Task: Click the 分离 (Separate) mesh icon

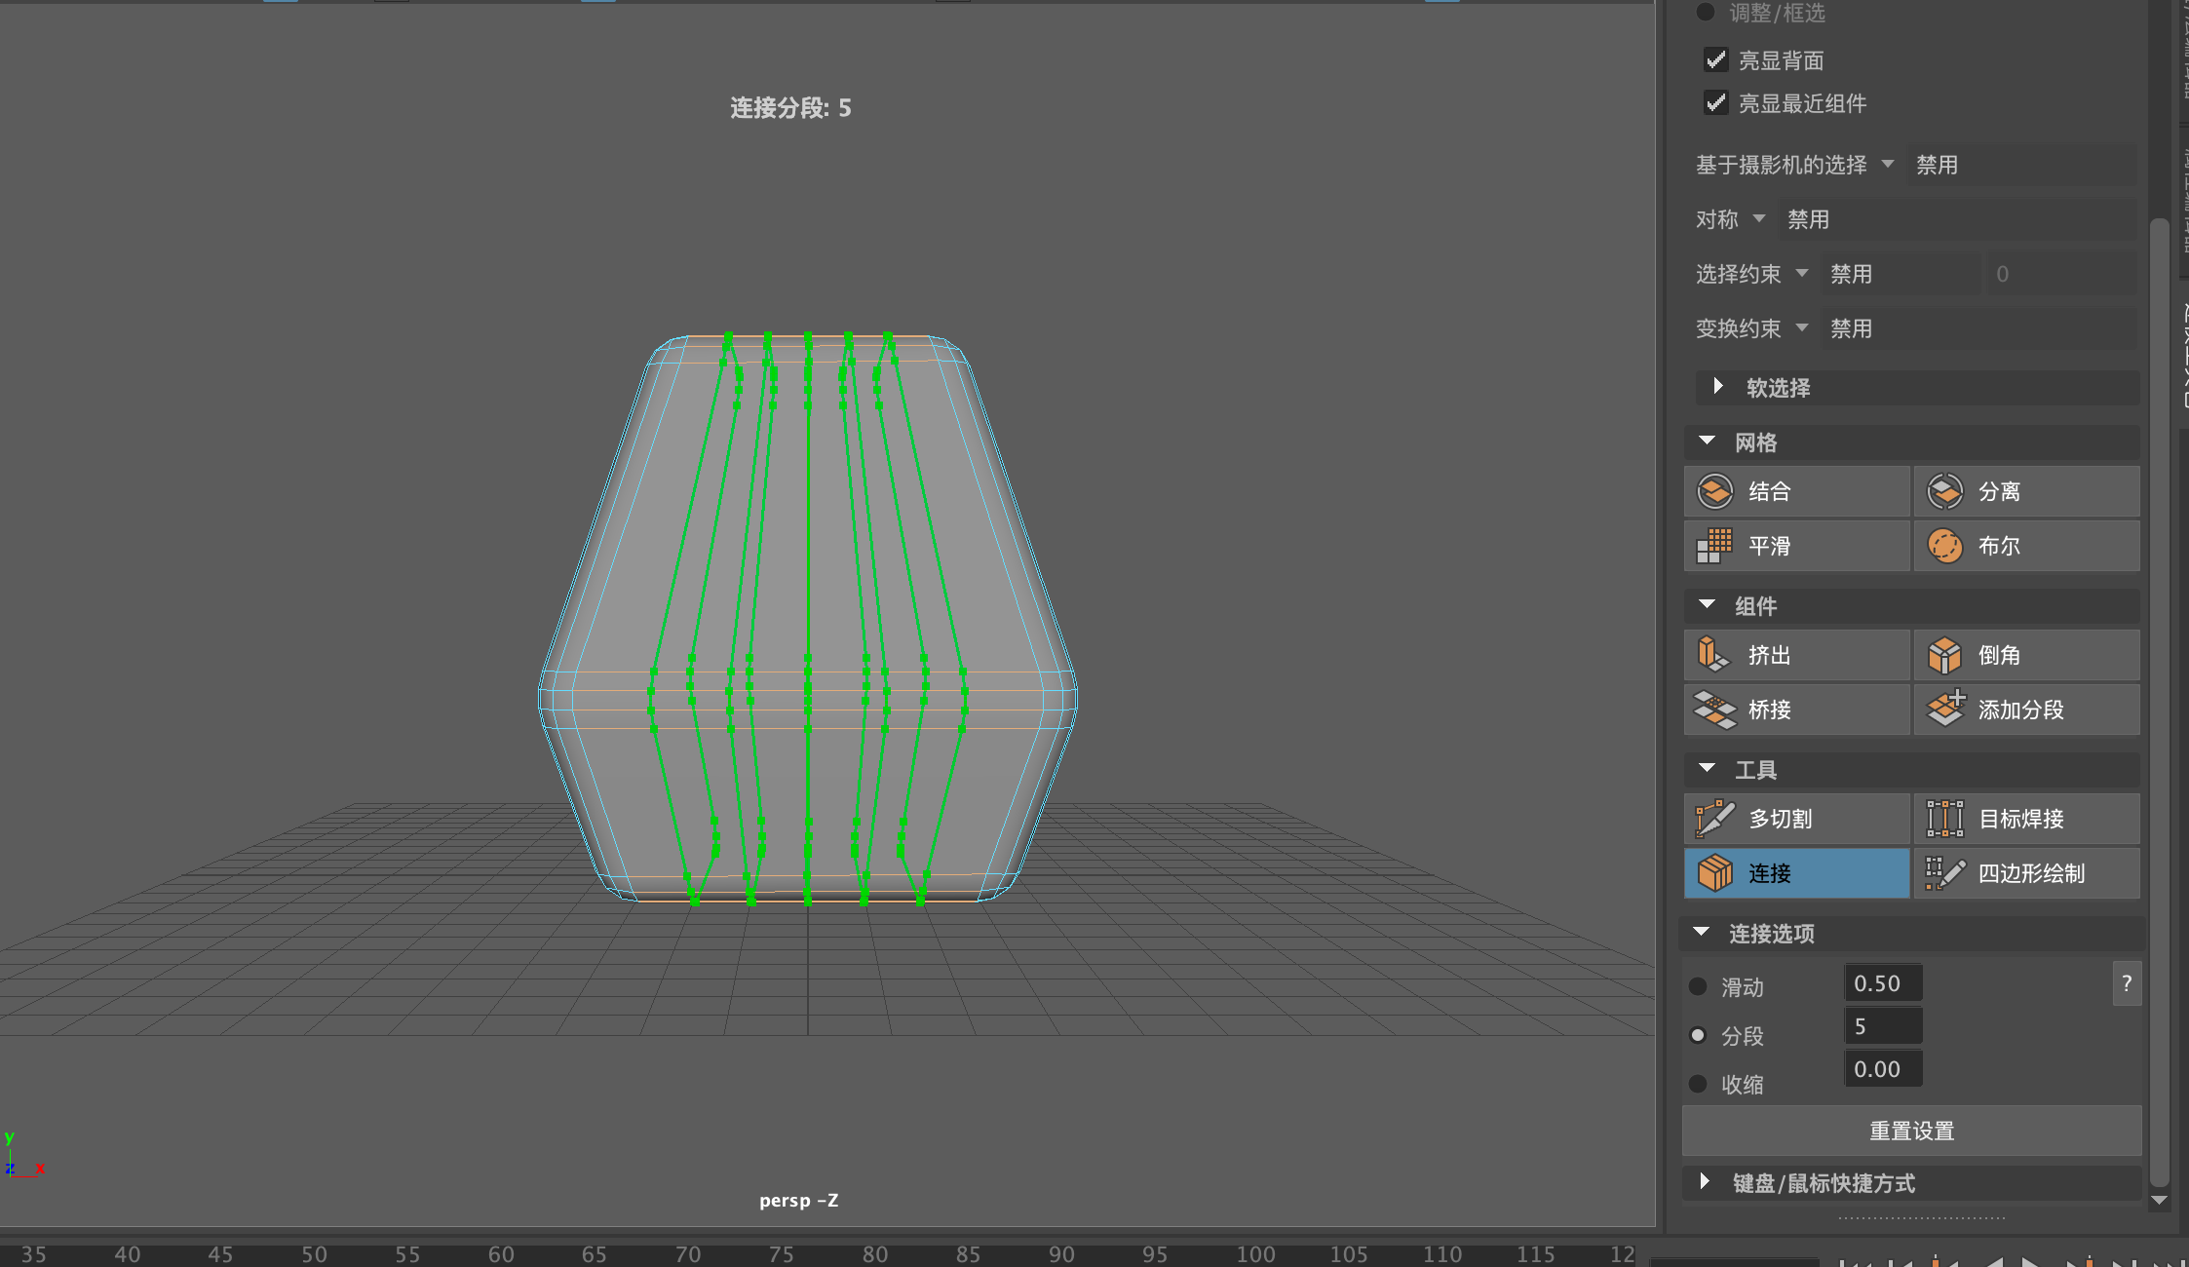Action: click(1945, 491)
